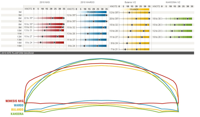Click Bularoo's 13 to 28 range label
Viewport: 200px width, 117px height.
[114, 31]
